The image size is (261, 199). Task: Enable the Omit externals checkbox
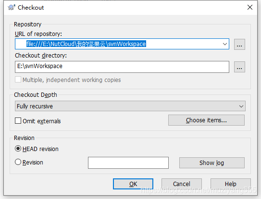(x=18, y=121)
